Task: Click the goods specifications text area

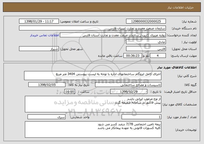Action: (93, 104)
